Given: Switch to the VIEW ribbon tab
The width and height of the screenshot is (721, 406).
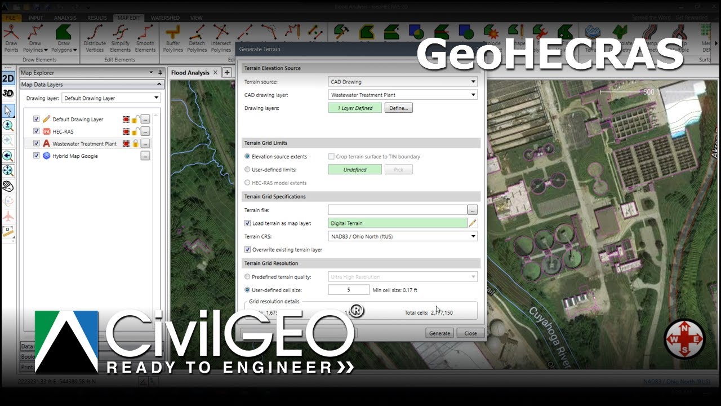Looking at the screenshot, I should [196, 18].
